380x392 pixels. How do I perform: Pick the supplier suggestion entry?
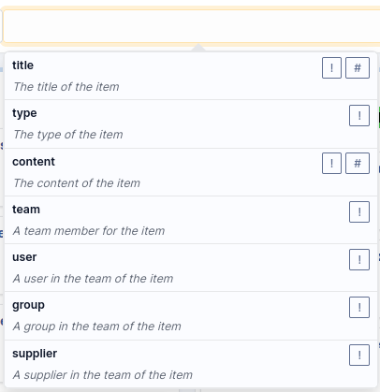(191, 364)
